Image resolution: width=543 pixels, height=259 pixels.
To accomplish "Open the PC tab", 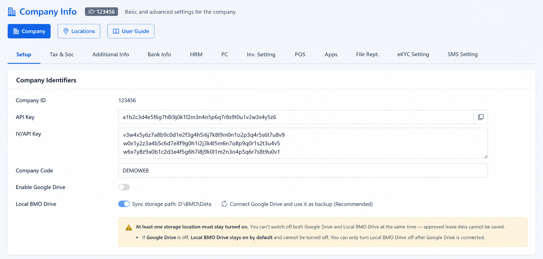I will click(225, 54).
